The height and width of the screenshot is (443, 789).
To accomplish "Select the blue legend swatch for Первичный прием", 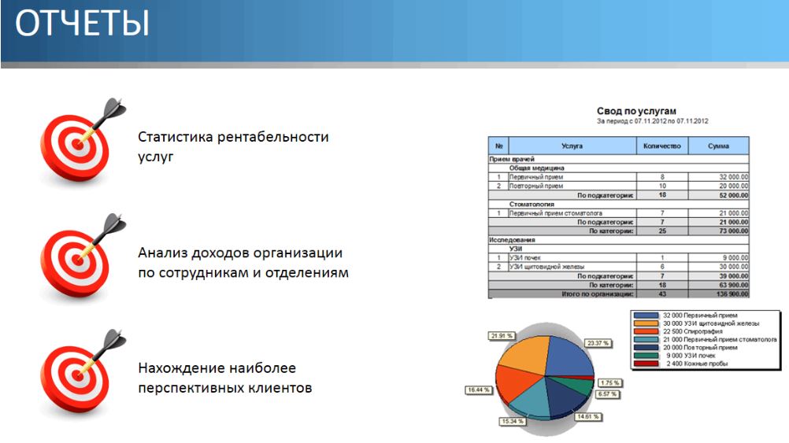I will (x=646, y=316).
